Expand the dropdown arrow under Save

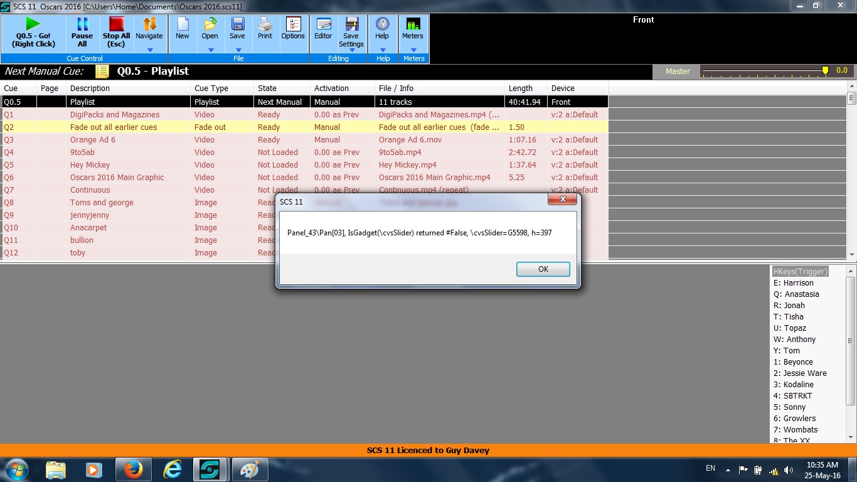coord(238,50)
